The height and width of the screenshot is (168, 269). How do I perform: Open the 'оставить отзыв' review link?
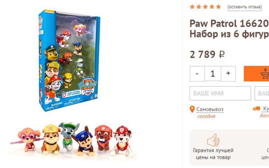pos(245,7)
